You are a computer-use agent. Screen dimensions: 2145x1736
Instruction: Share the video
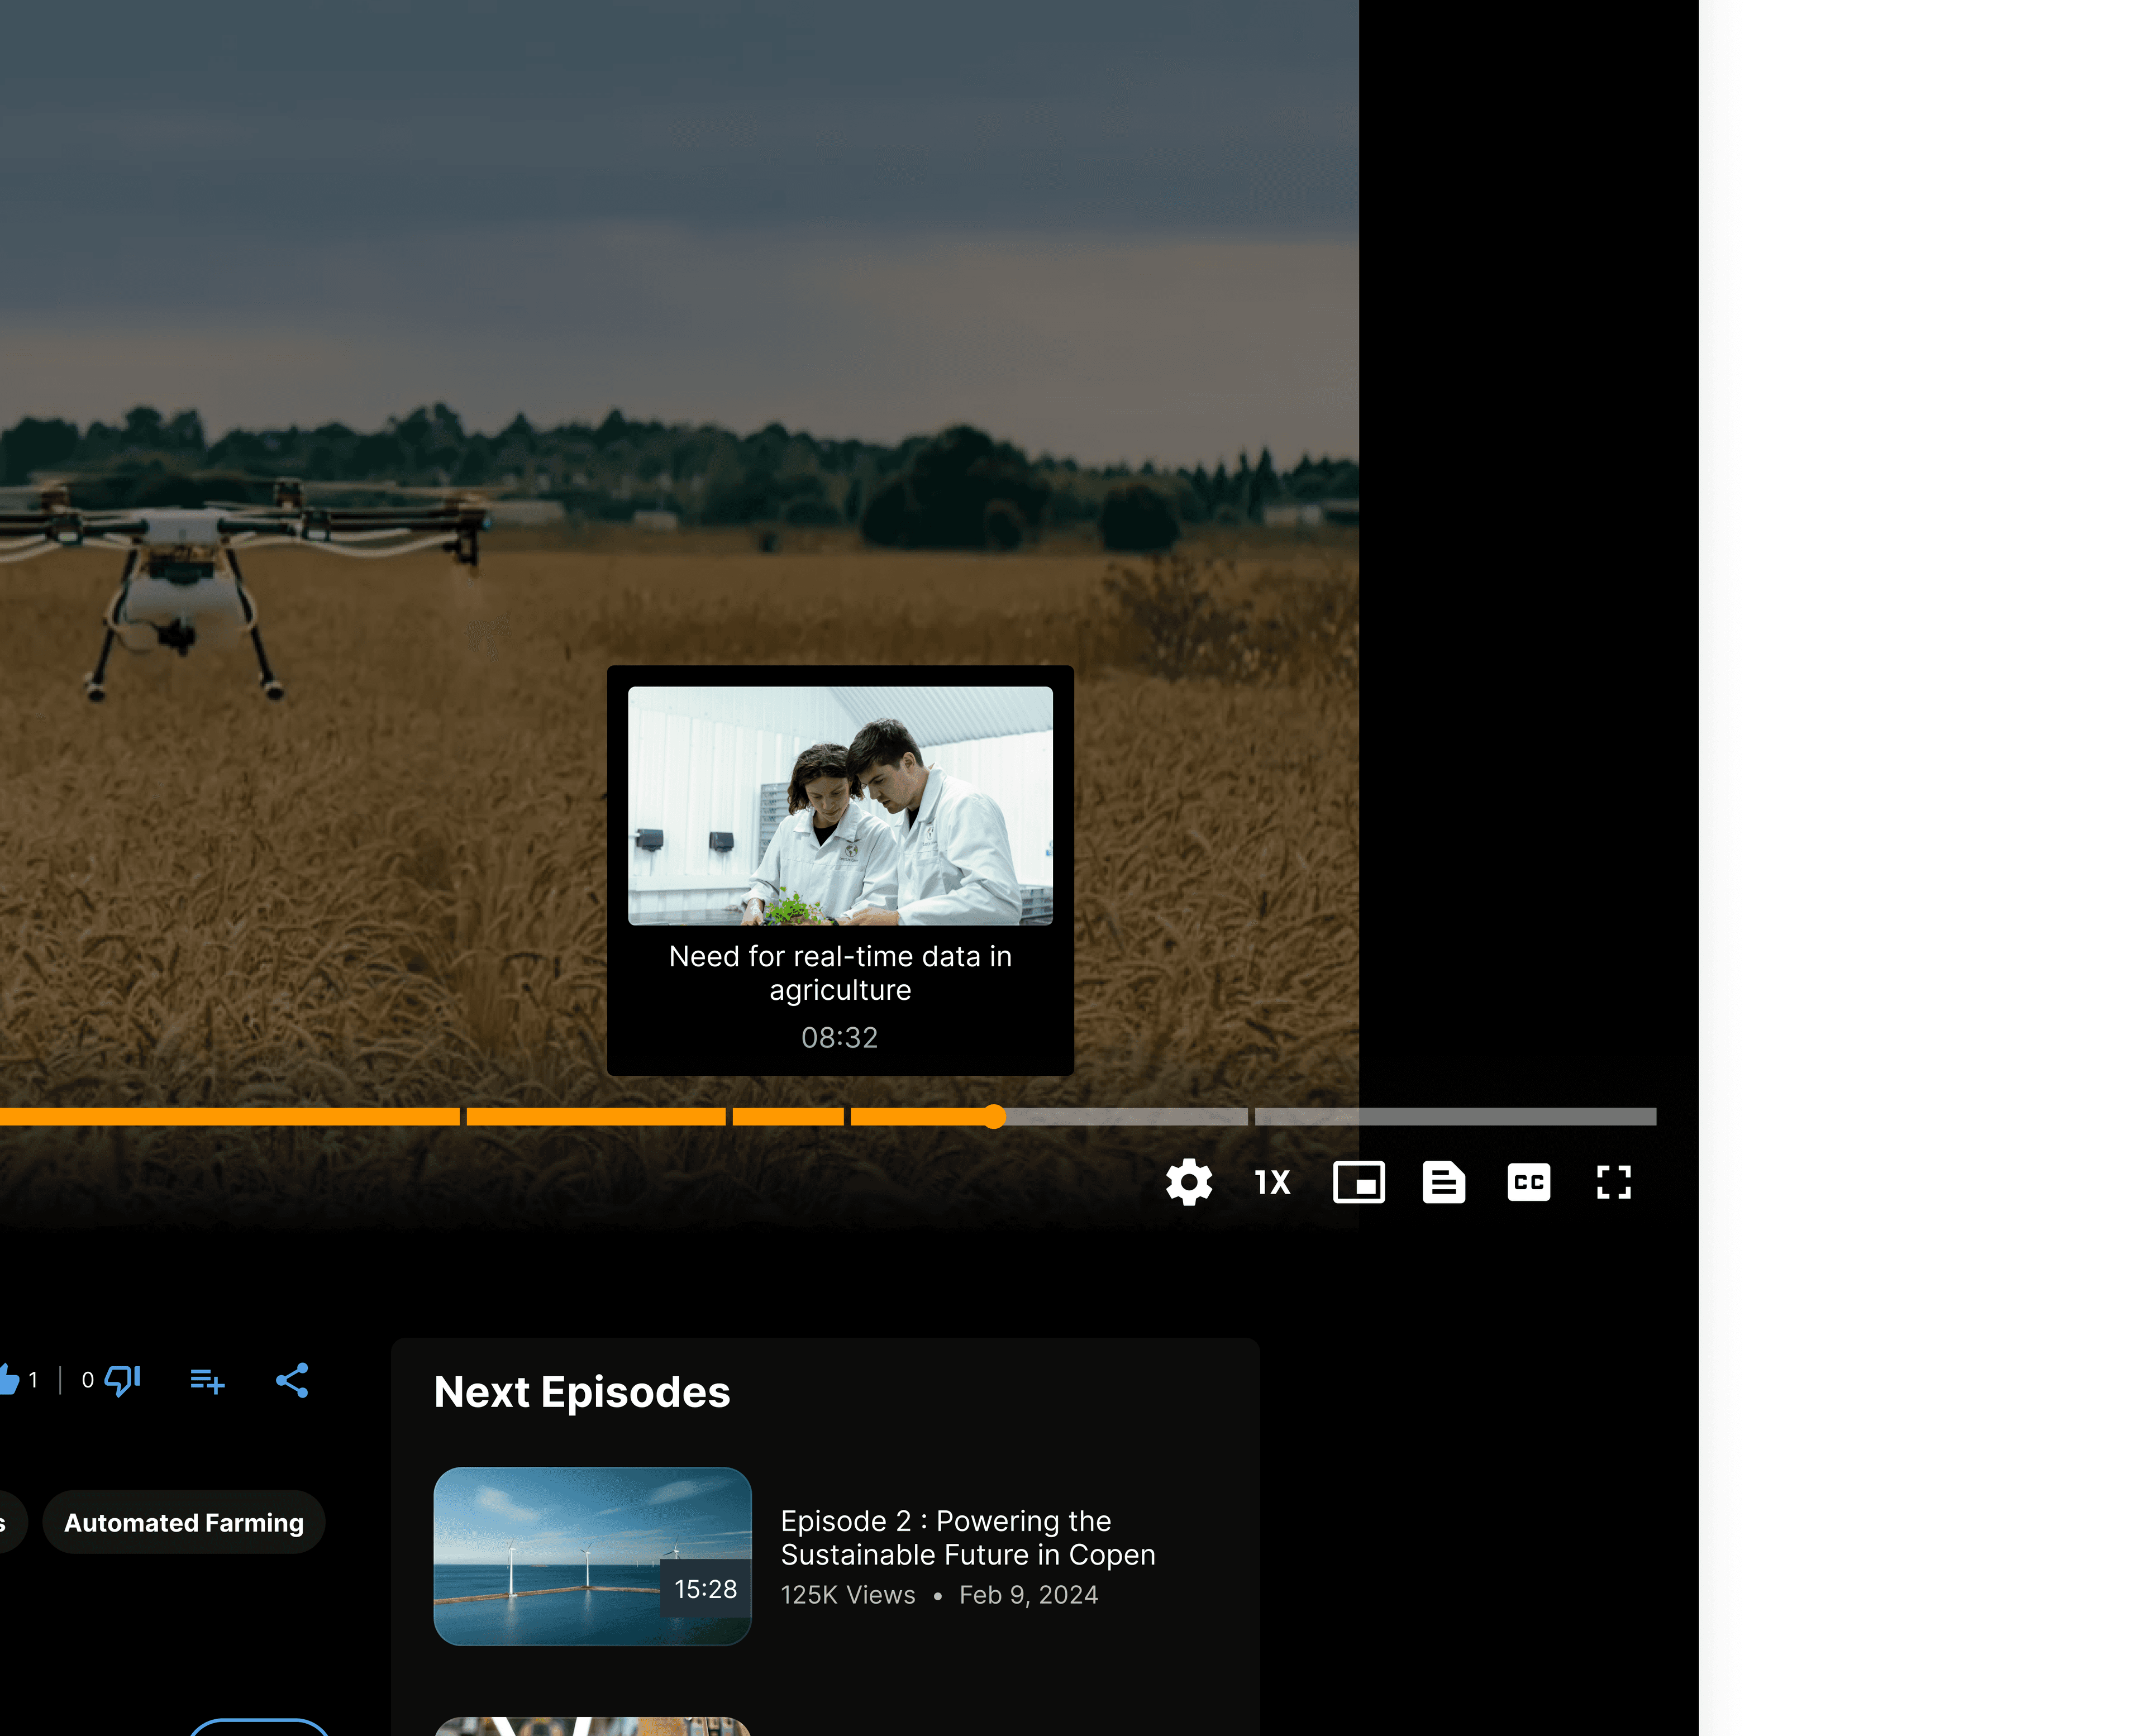(292, 1380)
